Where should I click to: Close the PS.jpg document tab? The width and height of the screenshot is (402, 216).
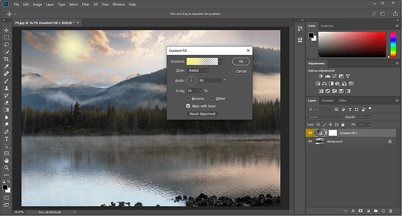click(x=77, y=23)
